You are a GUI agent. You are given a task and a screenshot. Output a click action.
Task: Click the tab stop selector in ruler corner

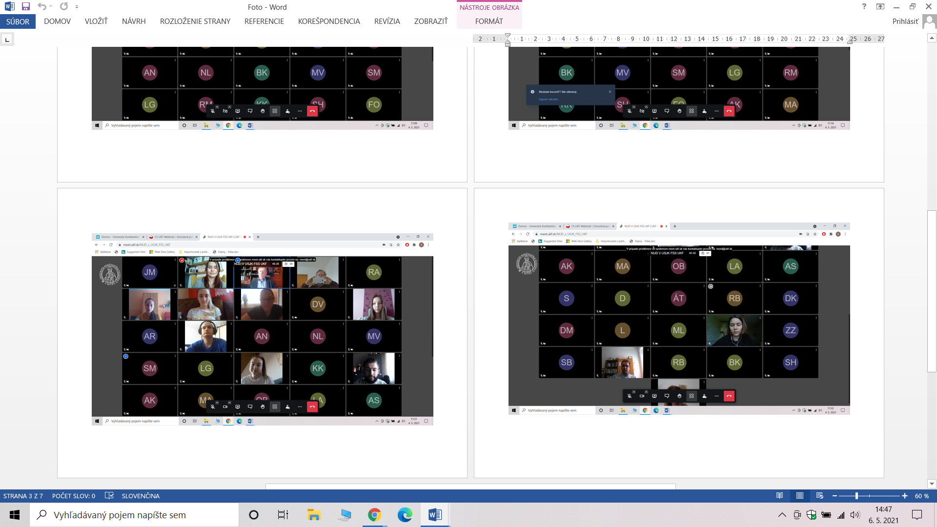(7, 40)
